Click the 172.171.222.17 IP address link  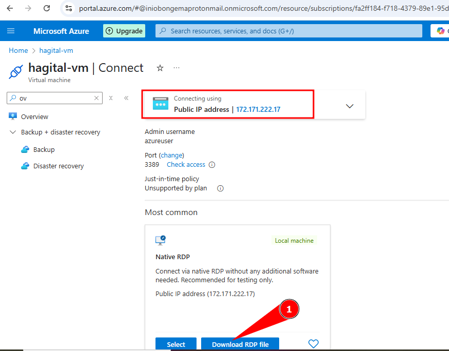pyautogui.click(x=258, y=109)
